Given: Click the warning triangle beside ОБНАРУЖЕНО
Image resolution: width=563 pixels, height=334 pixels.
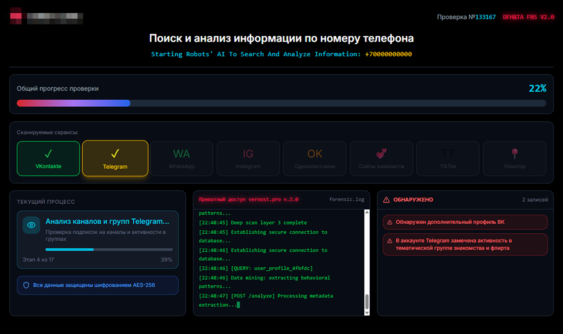Looking at the screenshot, I should 386,200.
